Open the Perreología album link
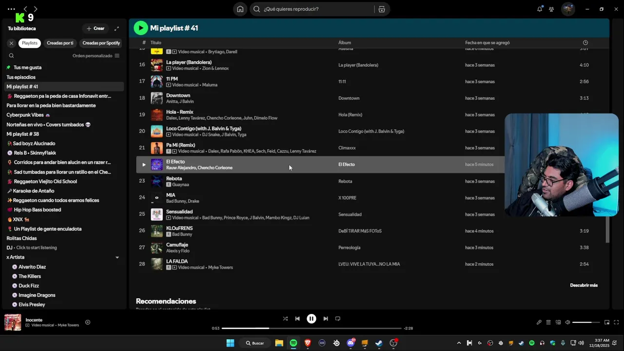The height and width of the screenshot is (351, 624). [350, 248]
